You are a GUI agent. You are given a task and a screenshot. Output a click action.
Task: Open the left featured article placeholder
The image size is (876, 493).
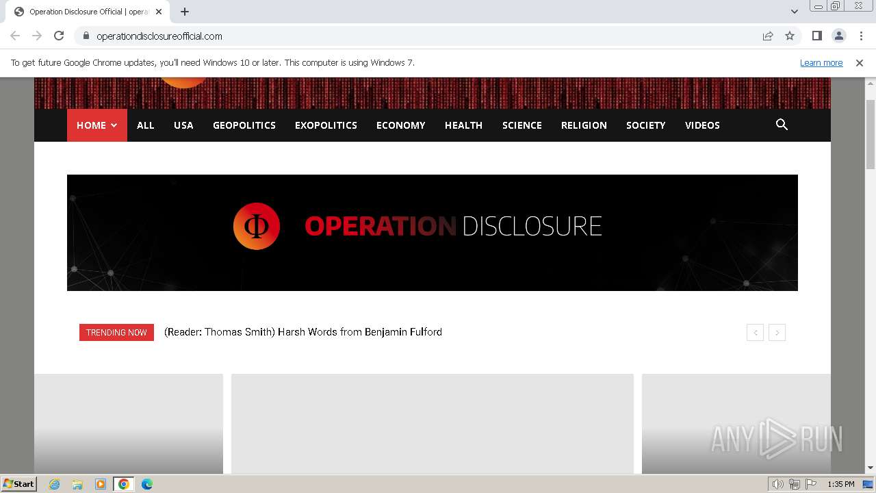[129, 423]
